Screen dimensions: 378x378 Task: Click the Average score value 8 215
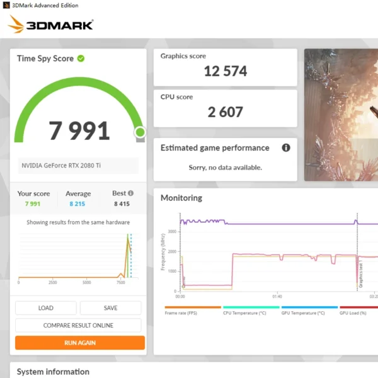point(77,204)
